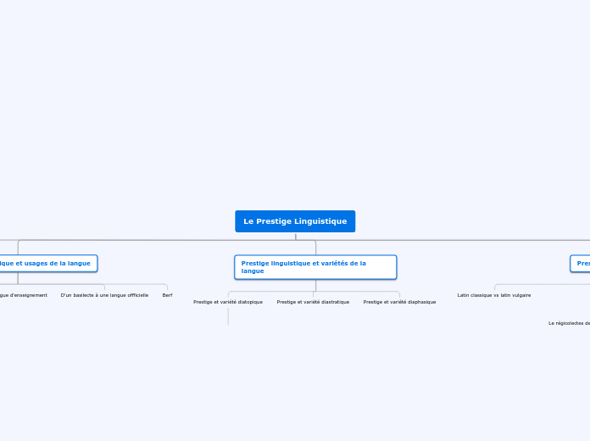Select node Prestige linguistique et variétés de la langue

315,267
